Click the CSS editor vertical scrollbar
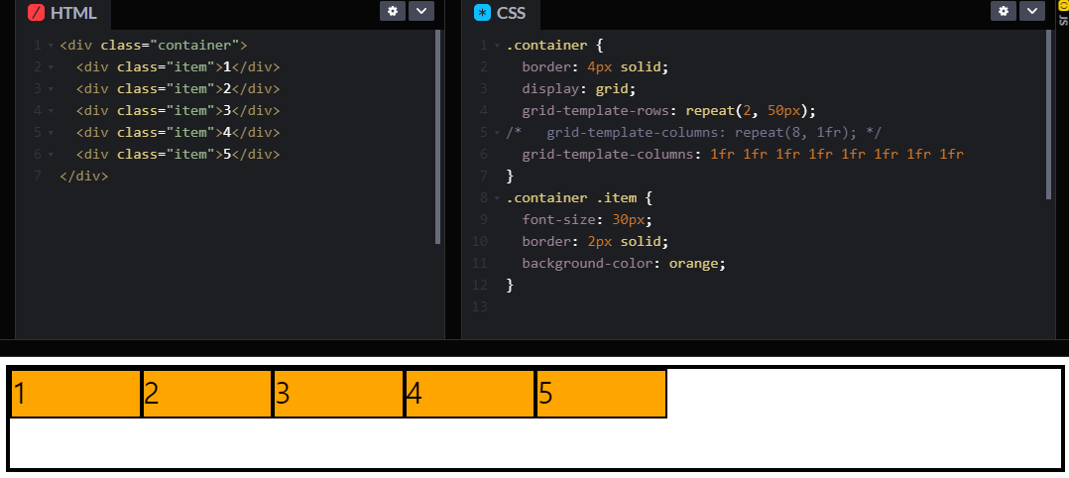 click(x=1048, y=115)
